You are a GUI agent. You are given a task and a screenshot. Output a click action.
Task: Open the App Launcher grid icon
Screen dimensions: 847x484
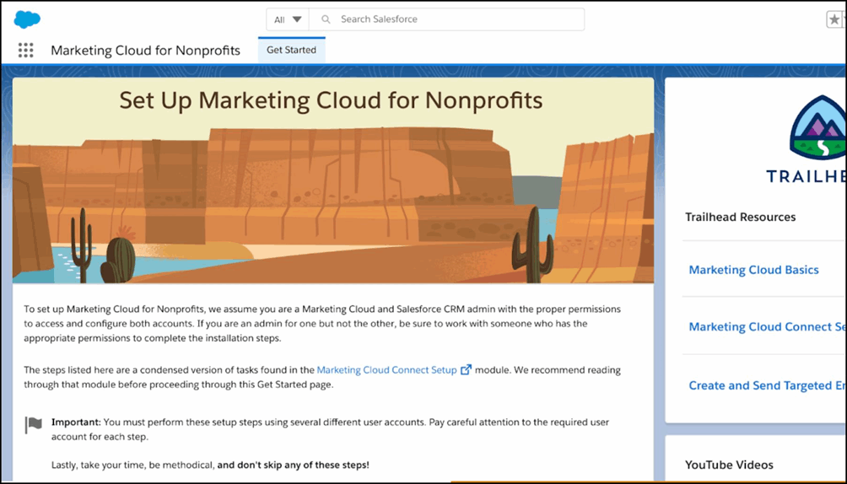[x=25, y=51]
